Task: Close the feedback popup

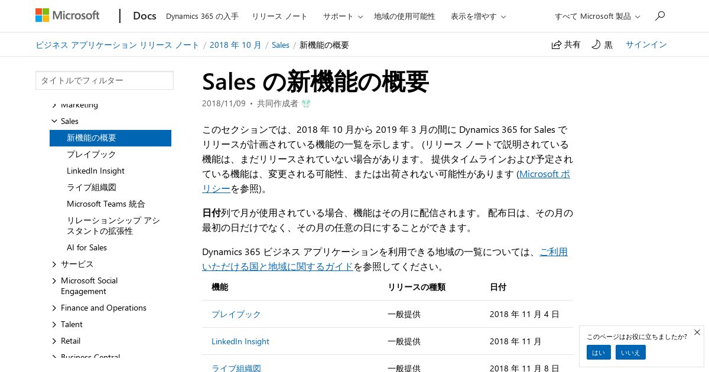Action: coord(697,332)
